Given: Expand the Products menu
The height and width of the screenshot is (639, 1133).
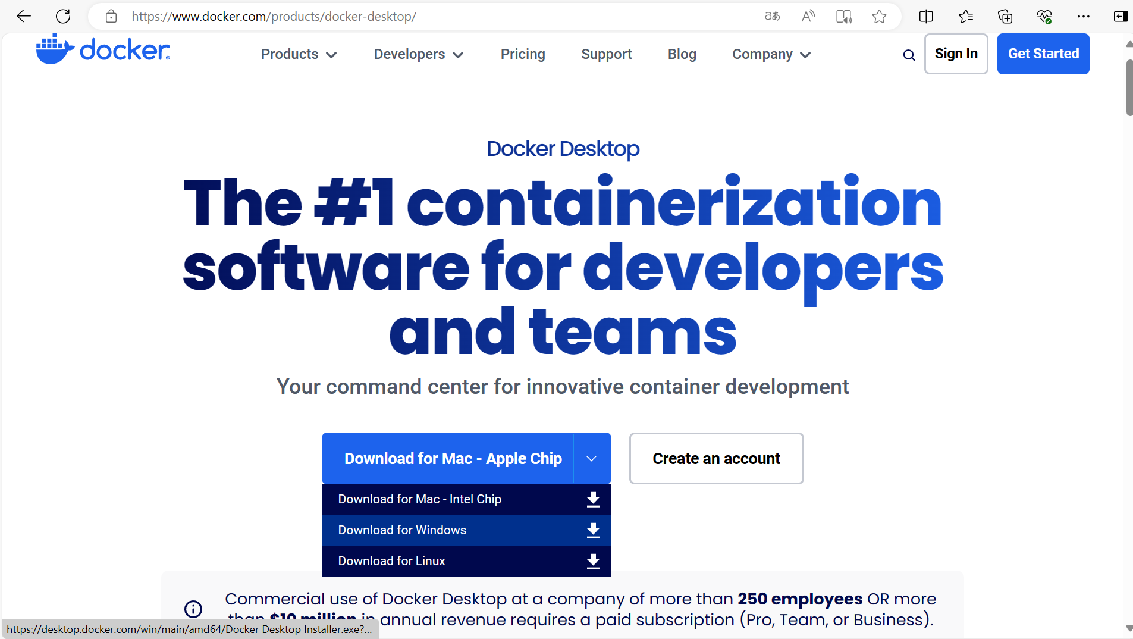Looking at the screenshot, I should coord(299,54).
